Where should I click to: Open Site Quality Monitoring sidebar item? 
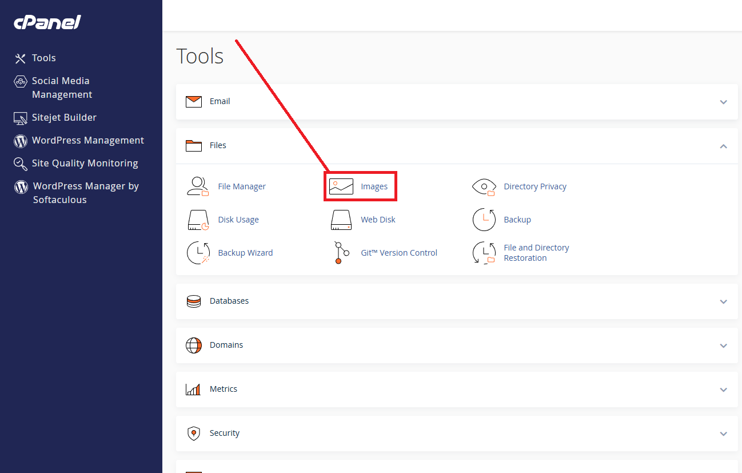click(85, 163)
